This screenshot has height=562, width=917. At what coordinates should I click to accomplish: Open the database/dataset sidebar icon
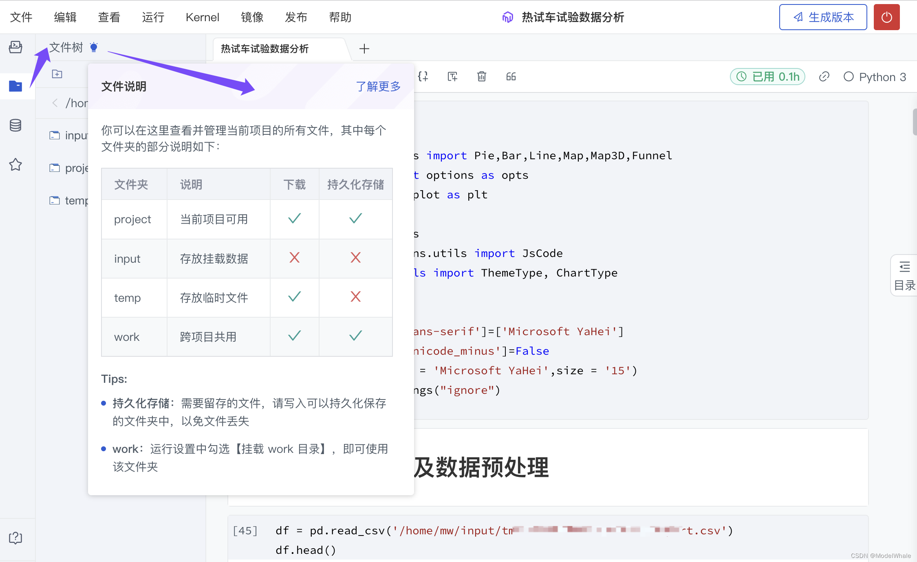click(15, 125)
